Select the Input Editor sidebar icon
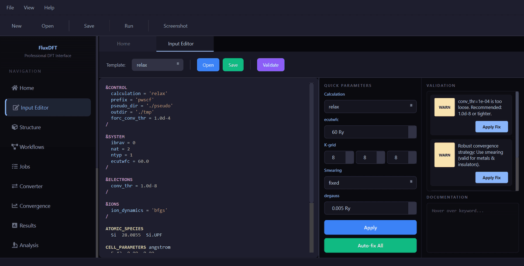Image resolution: width=524 pixels, height=266 pixels. click(16, 107)
